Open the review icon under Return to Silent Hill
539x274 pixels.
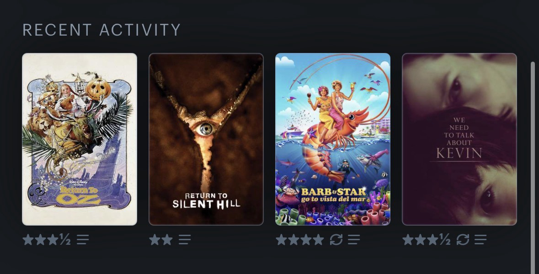pyautogui.click(x=185, y=240)
